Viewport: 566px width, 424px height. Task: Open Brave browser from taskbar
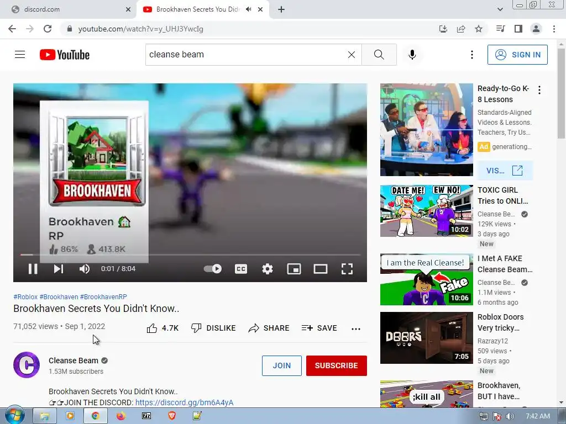point(172,416)
